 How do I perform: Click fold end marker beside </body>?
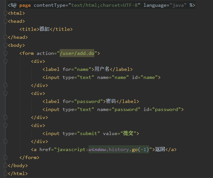(x=5, y=165)
